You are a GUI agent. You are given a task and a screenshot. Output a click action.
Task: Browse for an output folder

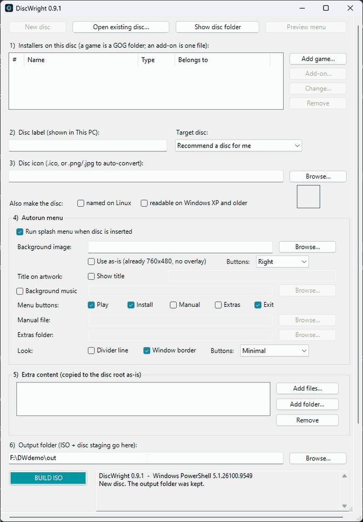point(318,458)
